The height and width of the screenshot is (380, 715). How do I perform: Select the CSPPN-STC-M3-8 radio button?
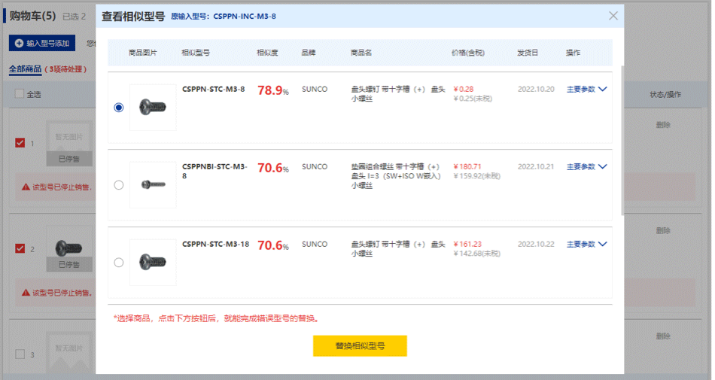pos(119,108)
